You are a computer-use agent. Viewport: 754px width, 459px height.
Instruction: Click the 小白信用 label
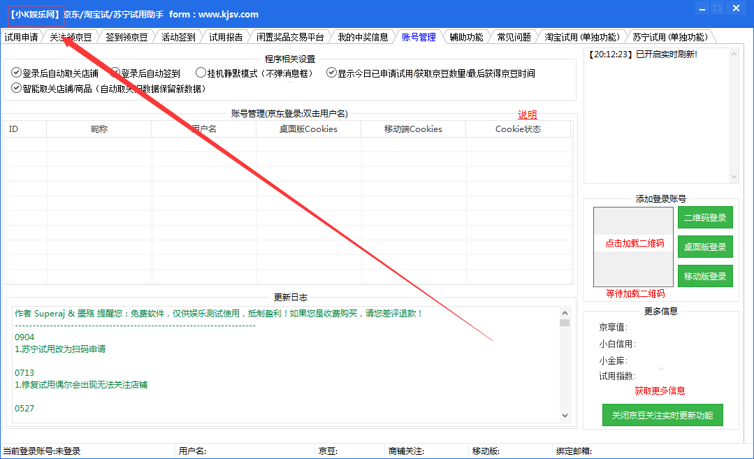(x=618, y=344)
